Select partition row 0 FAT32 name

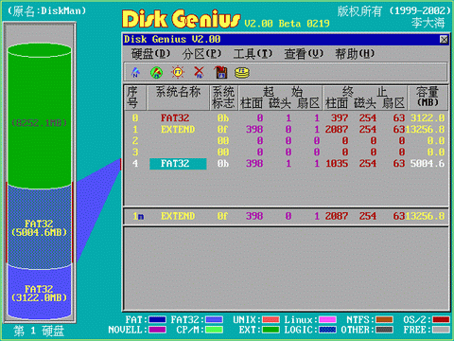[175, 118]
